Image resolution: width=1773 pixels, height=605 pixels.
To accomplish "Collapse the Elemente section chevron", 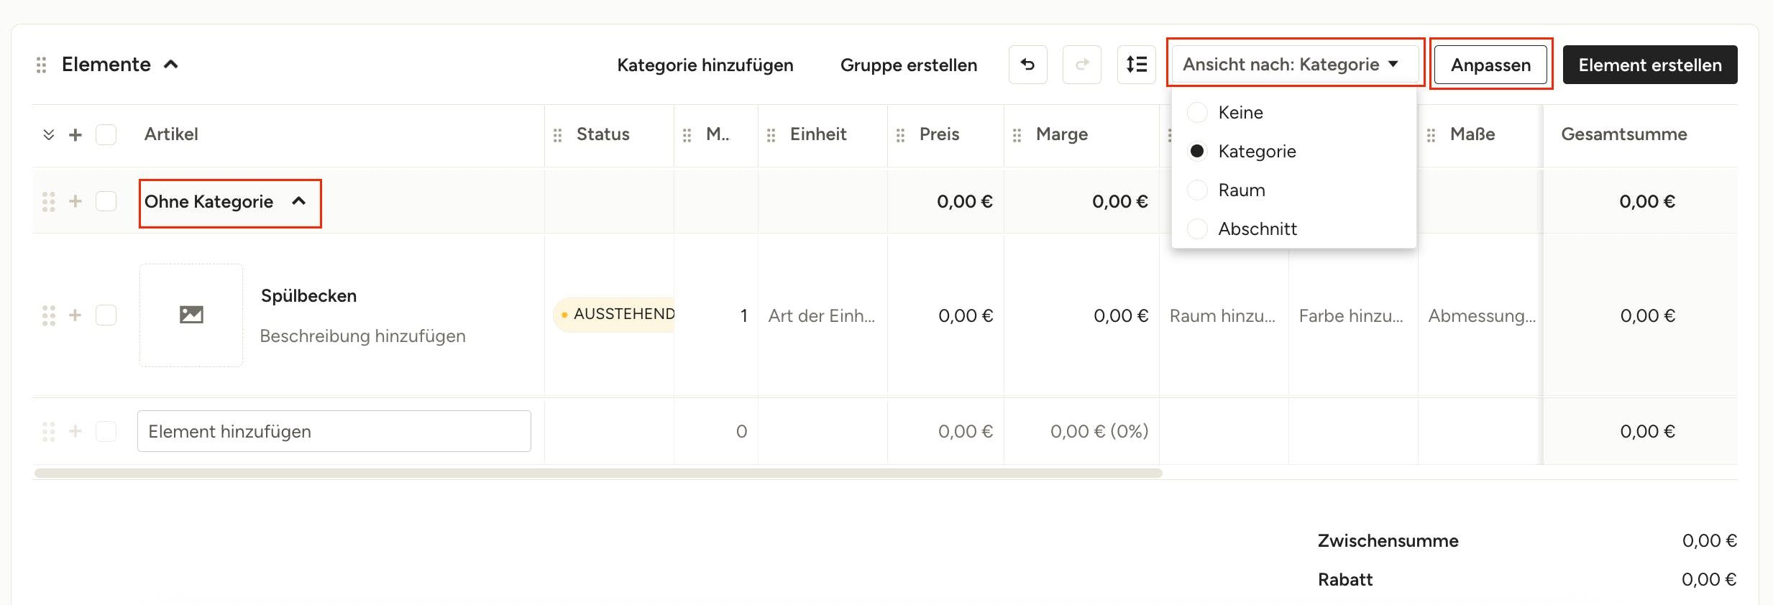I will [x=170, y=65].
